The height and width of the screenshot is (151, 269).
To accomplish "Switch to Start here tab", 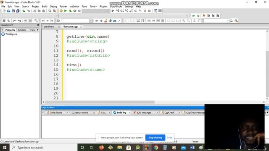I will 49,26.
